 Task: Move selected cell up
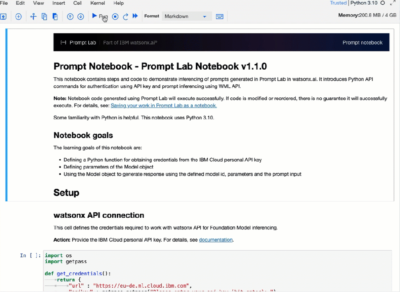(70, 16)
